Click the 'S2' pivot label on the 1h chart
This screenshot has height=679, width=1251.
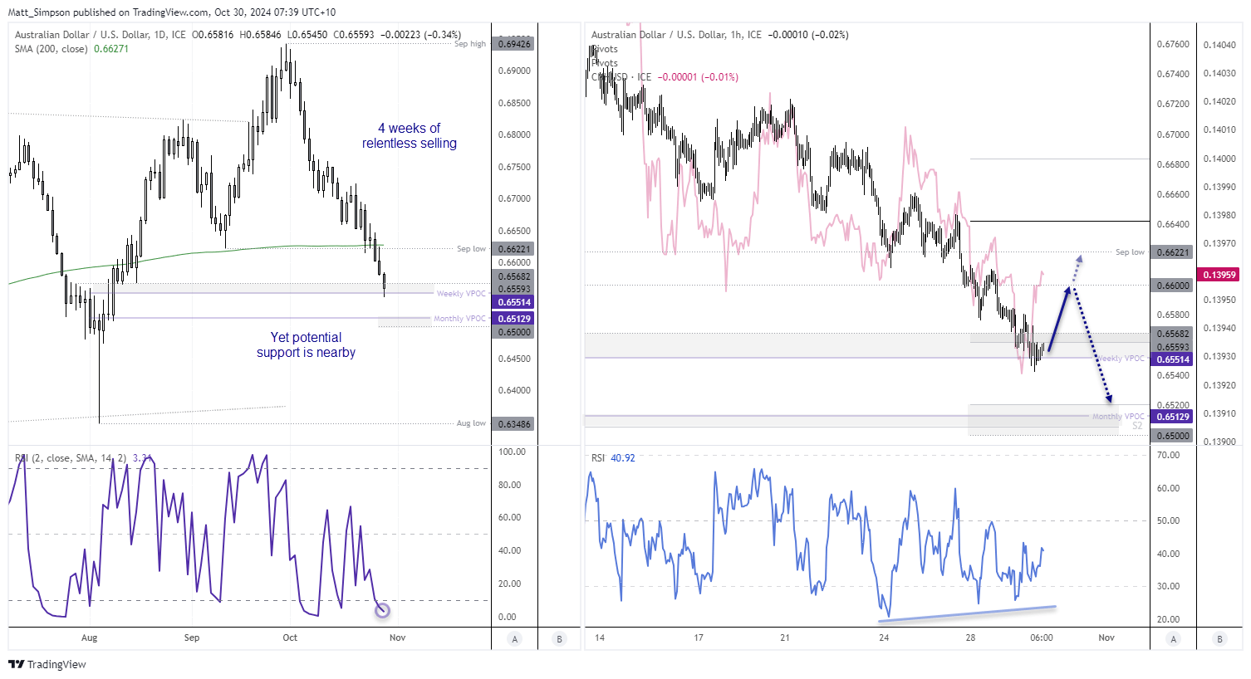1137,426
